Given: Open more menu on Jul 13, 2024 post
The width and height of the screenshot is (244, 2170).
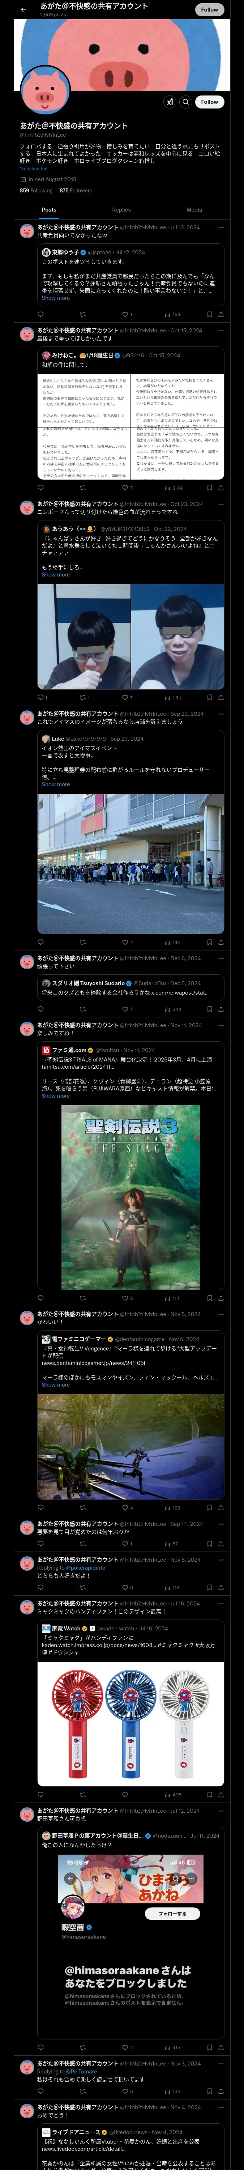Looking at the screenshot, I should (x=221, y=227).
